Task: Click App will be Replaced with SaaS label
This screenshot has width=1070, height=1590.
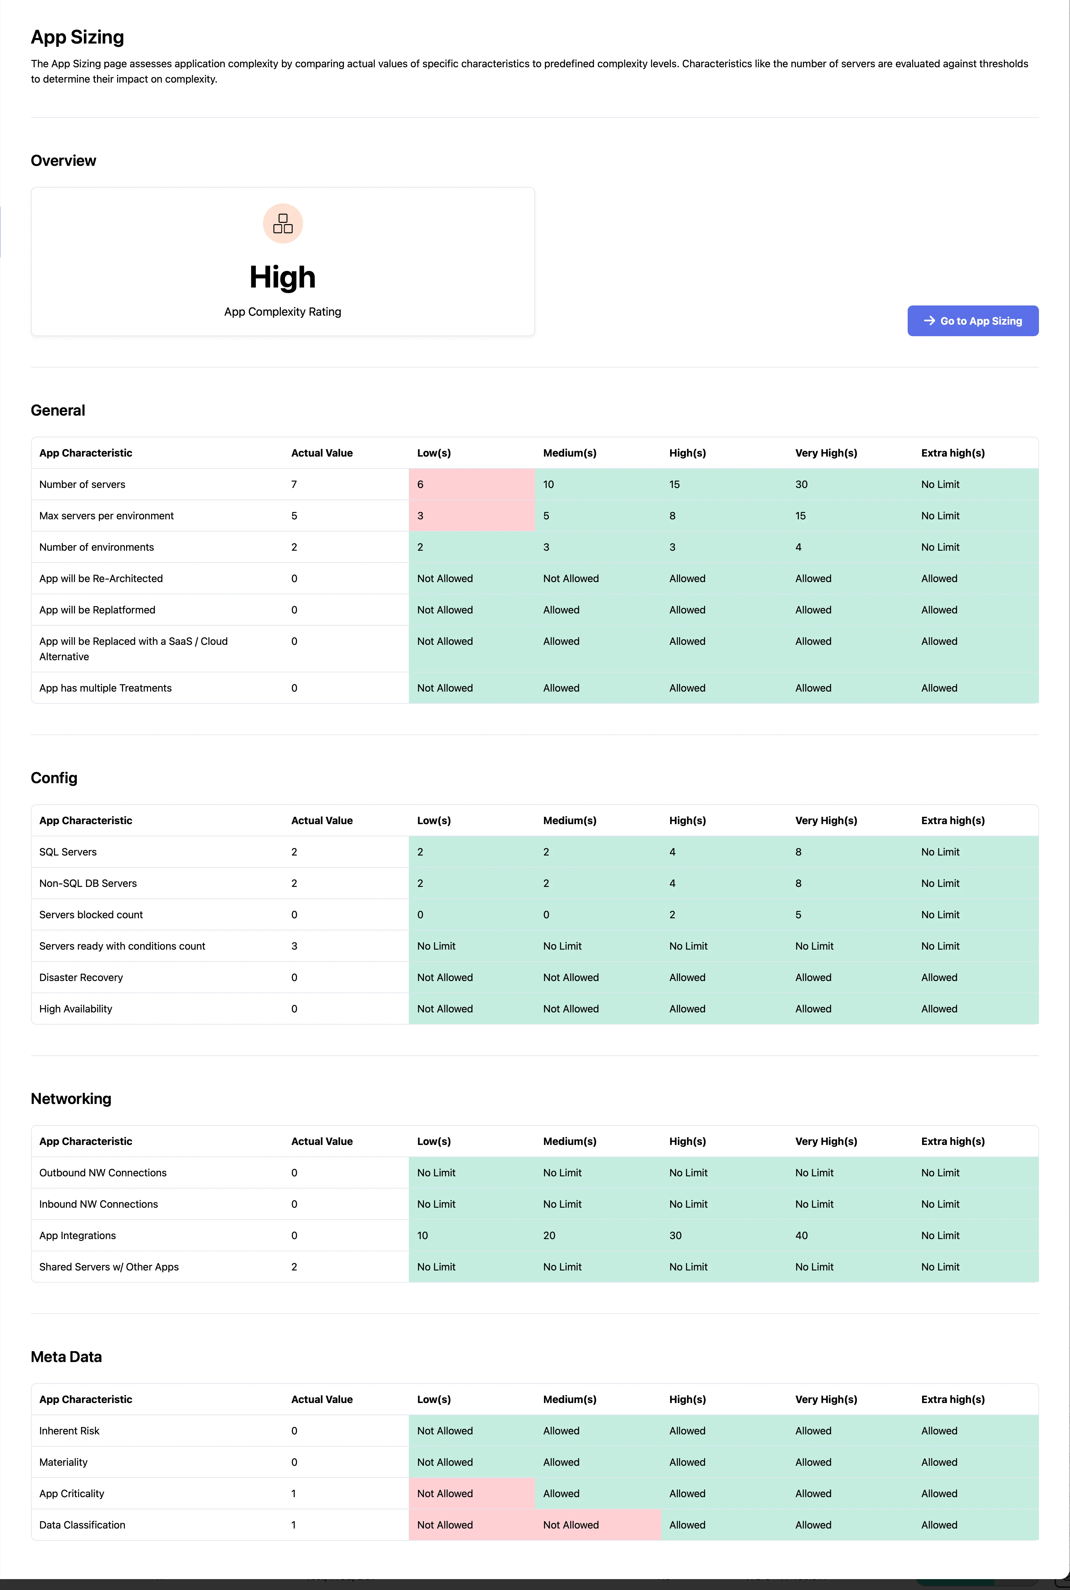Action: pyautogui.click(x=133, y=649)
